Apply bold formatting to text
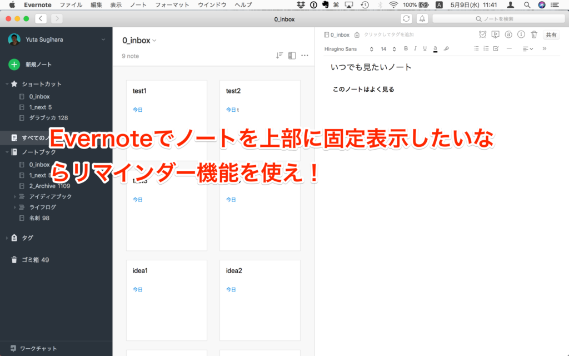569x356 pixels. [x=406, y=49]
